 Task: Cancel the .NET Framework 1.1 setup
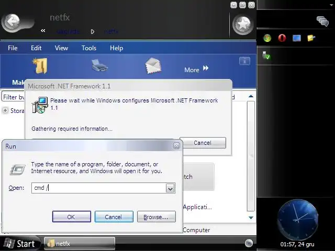click(203, 143)
